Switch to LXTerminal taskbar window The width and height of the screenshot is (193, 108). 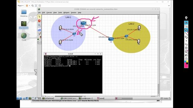coord(48,98)
